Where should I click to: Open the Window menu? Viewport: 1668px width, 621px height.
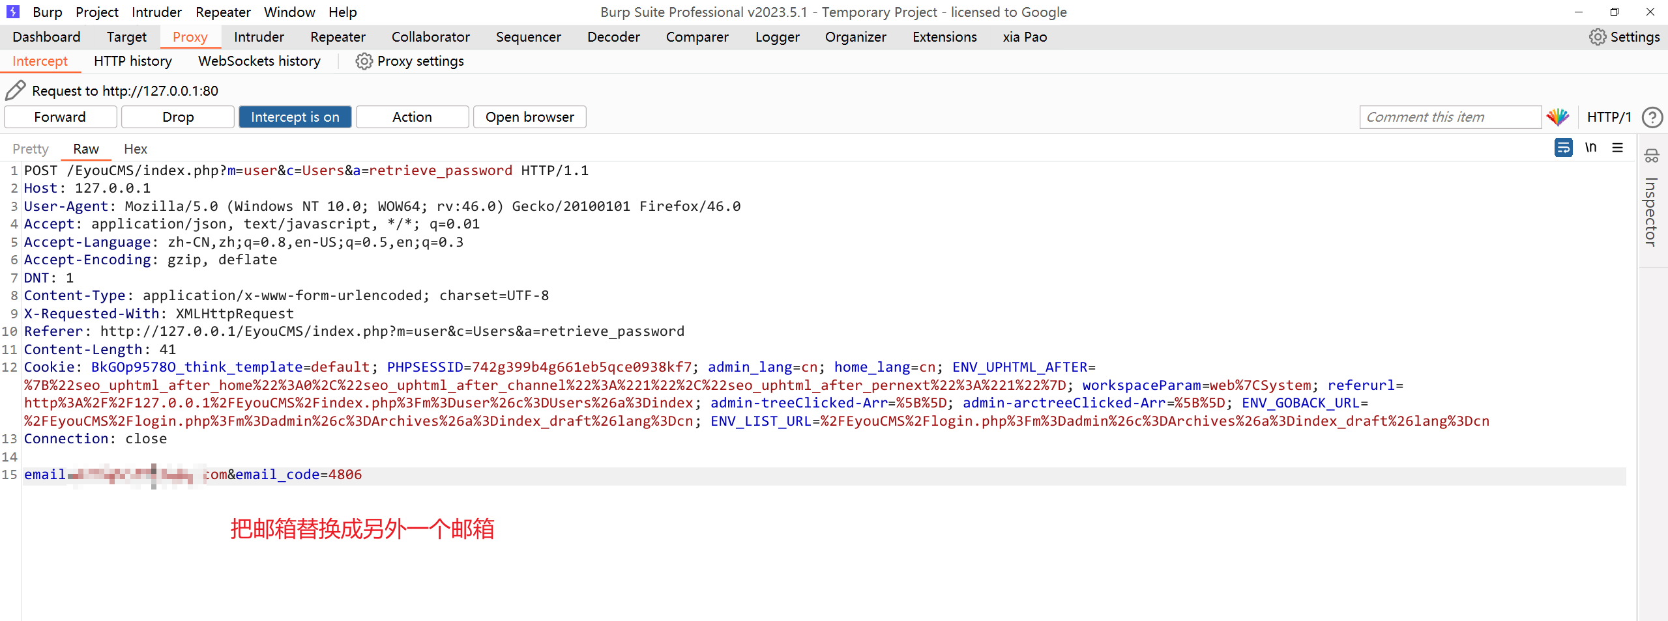pyautogui.click(x=289, y=12)
